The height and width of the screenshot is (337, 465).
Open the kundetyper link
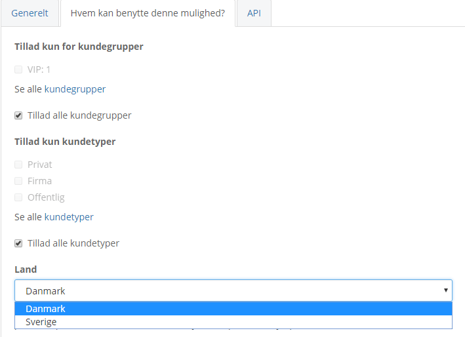click(x=69, y=217)
